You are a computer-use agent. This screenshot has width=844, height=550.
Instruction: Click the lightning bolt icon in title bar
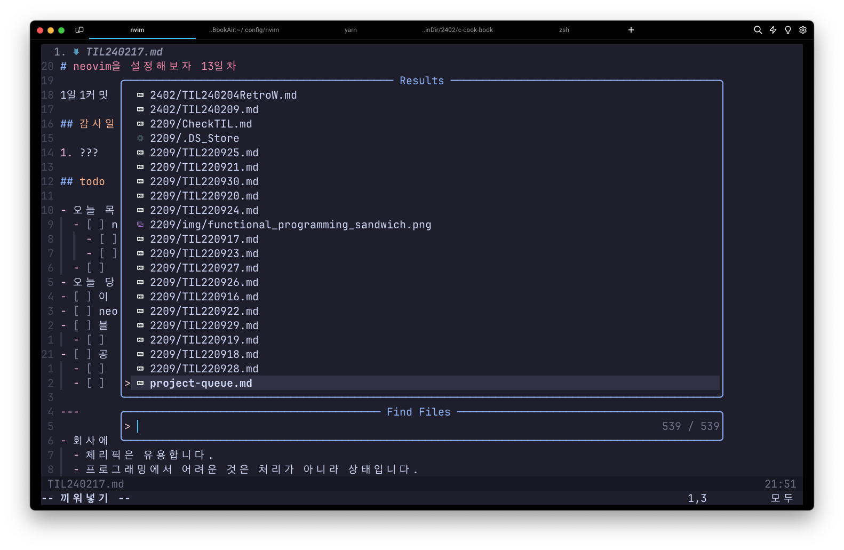[773, 30]
